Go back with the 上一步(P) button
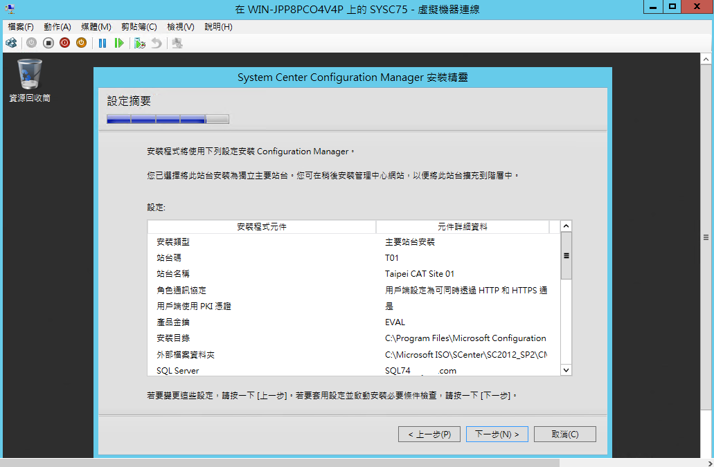Viewport: 714px width, 467px height. click(x=429, y=434)
